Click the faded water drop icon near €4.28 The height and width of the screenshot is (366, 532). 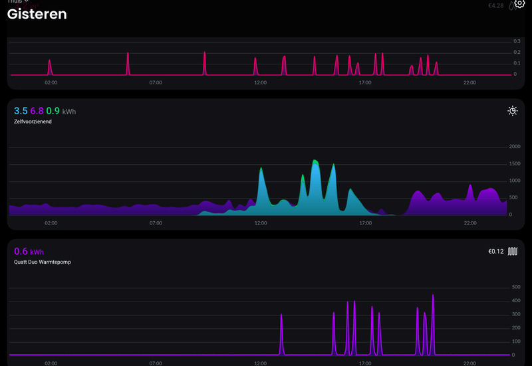click(511, 6)
